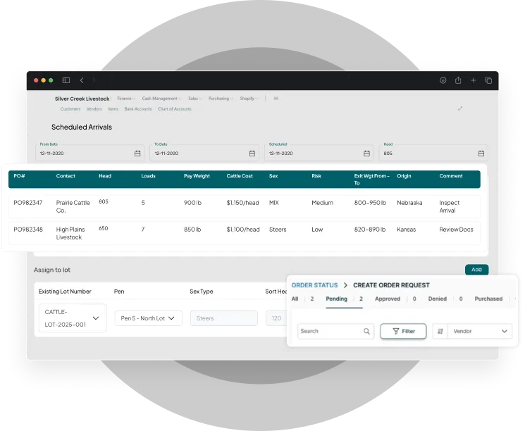525x431 pixels.
Task: Click the Pay Weight column header
Action: [197, 176]
